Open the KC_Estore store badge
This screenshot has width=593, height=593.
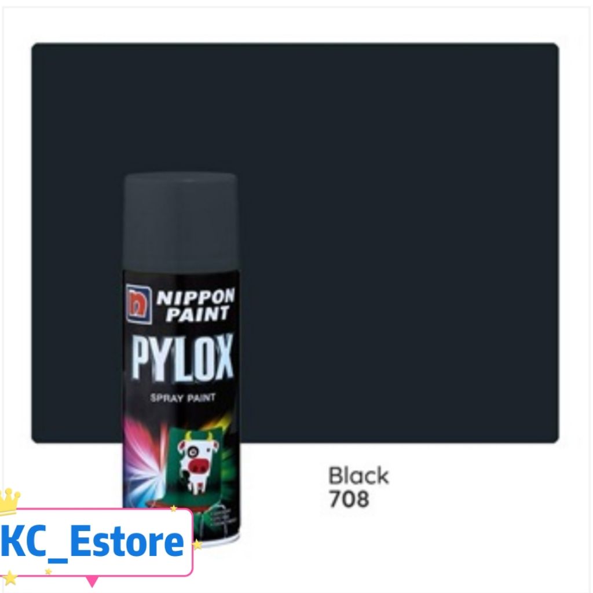(96, 542)
